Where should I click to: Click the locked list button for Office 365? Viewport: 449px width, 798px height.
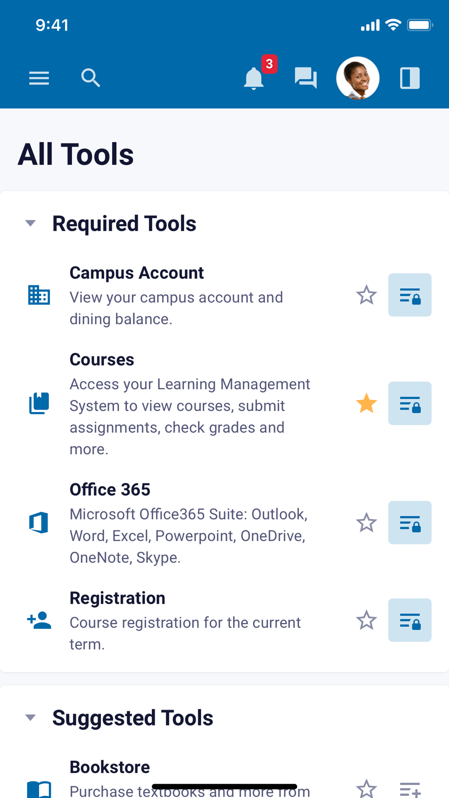click(x=409, y=523)
